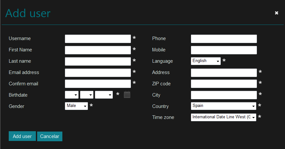Click the Username label text
Screen dimensions: 285x149
[x=20, y=38]
